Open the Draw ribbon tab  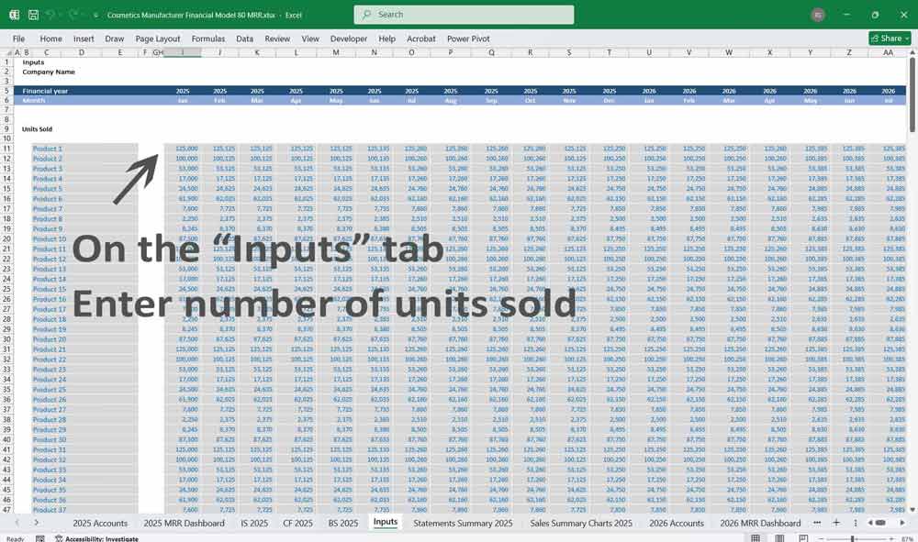pyautogui.click(x=114, y=39)
